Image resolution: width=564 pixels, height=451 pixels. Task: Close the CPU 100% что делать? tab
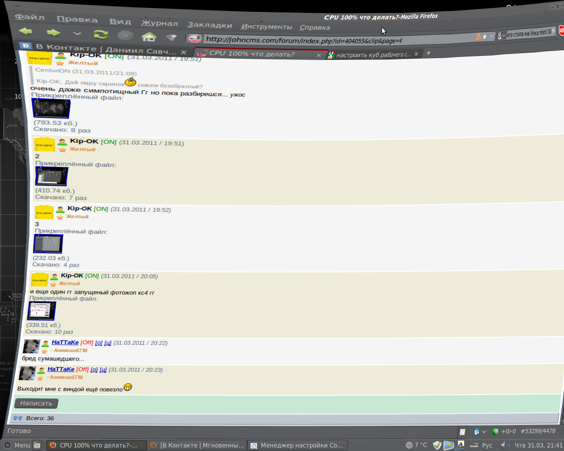319,55
